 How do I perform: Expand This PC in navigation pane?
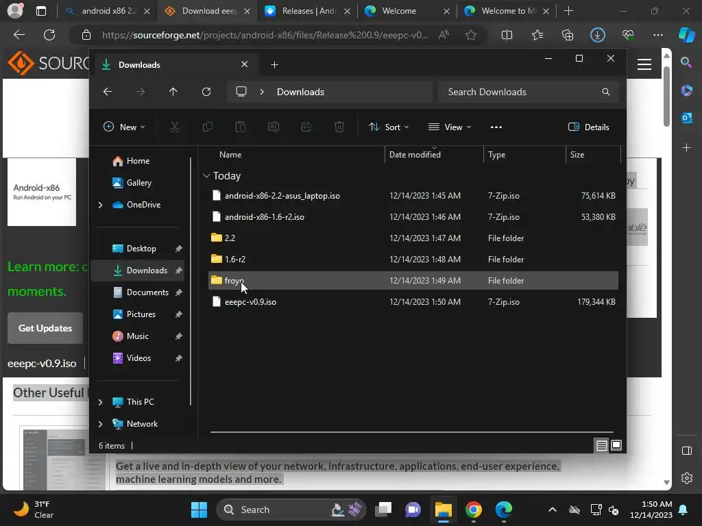click(x=100, y=402)
